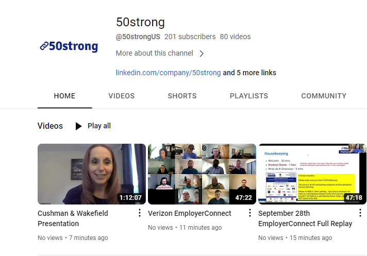Open 'More about this channel' text
367x256 pixels.
pos(155,53)
